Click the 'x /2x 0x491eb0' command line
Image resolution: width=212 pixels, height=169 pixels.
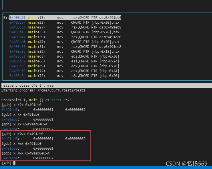tap(21, 105)
